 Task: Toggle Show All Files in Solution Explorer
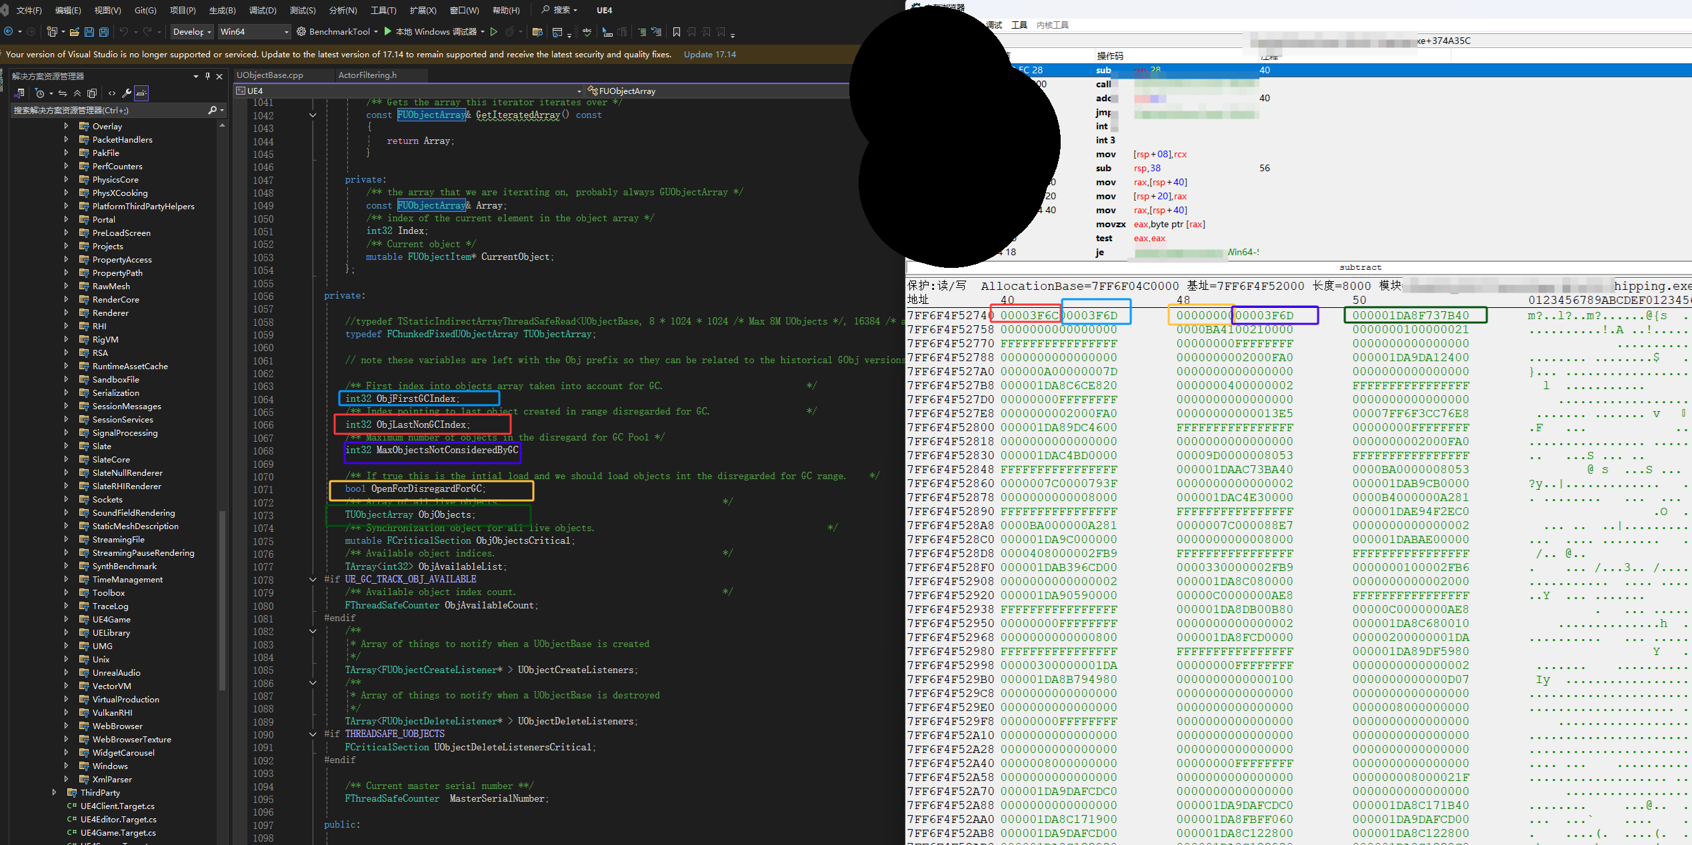[x=92, y=93]
